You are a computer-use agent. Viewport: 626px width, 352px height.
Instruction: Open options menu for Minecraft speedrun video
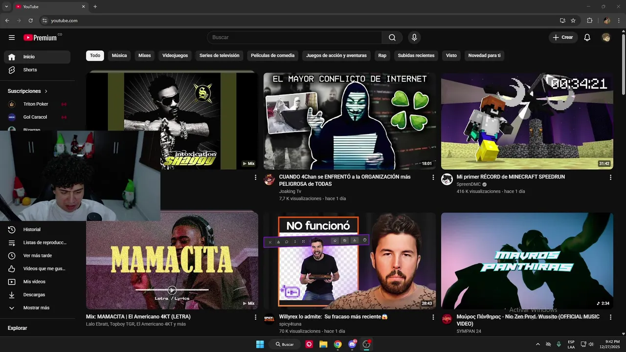tap(610, 177)
